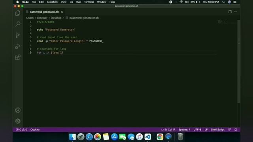Open the notifications bell
253x142 pixels.
point(236,130)
